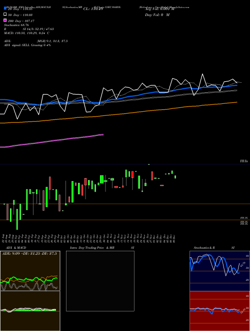Click the 'CL: 110.49' closing price label
This screenshot has height=331, width=250.
[93, 9]
